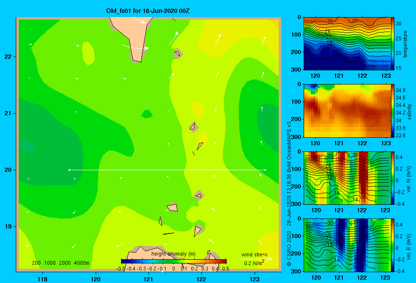Click latitude label 20 on main map axis
Image resolution: width=416 pixels, height=283 pixels.
8,170
